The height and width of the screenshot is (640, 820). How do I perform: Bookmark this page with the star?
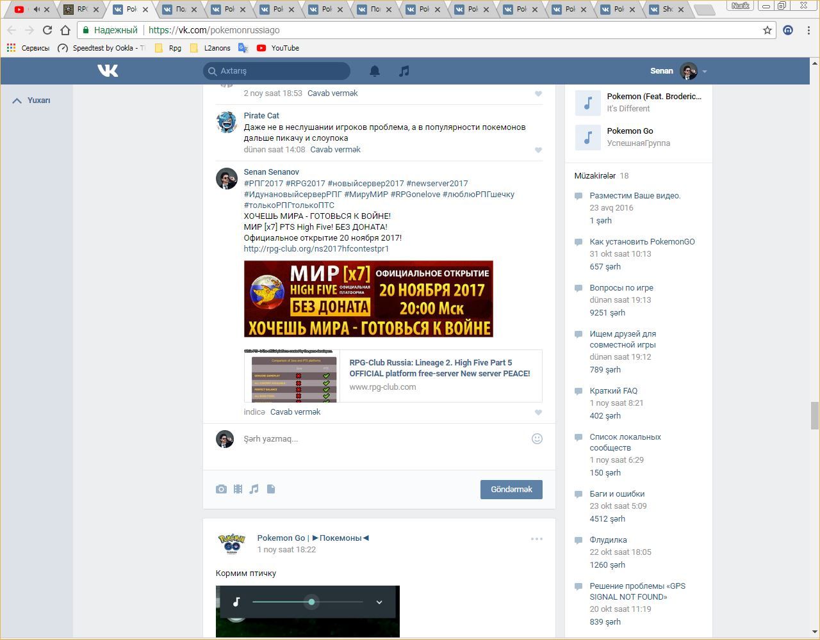[767, 30]
